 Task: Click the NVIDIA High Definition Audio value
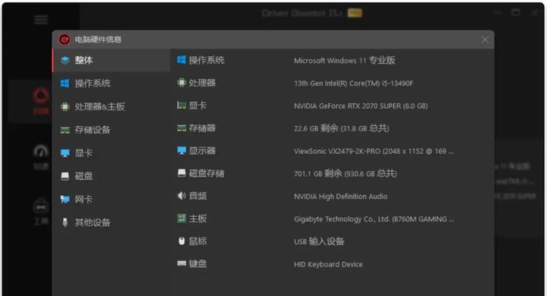[340, 196]
